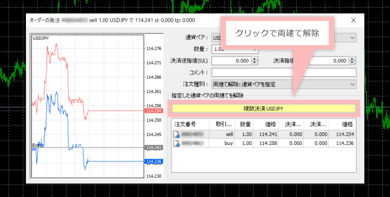The image size is (390, 197).
Task: Decrease 決済指値 take profit with down arrow
Action: tap(352, 63)
